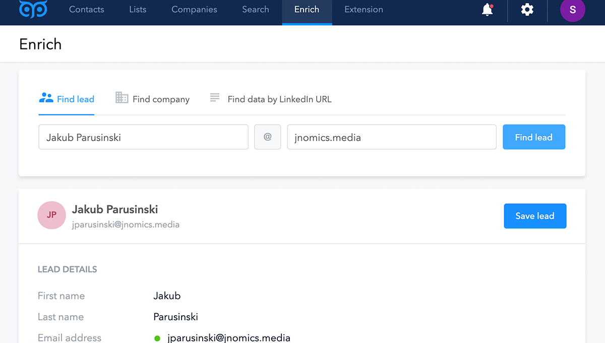This screenshot has width=605, height=343.
Task: Click the blue Find lead button
Action: (x=534, y=137)
